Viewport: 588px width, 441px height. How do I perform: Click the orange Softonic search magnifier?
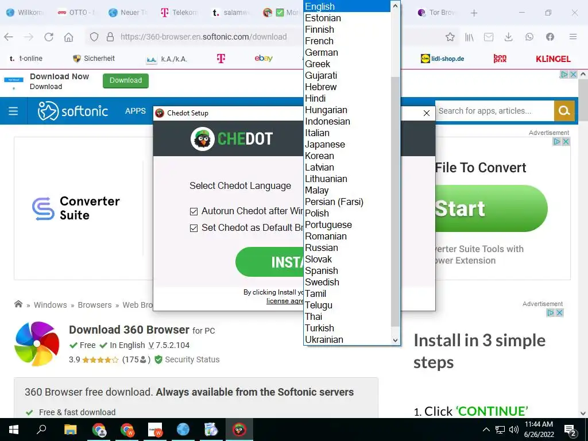pos(564,111)
